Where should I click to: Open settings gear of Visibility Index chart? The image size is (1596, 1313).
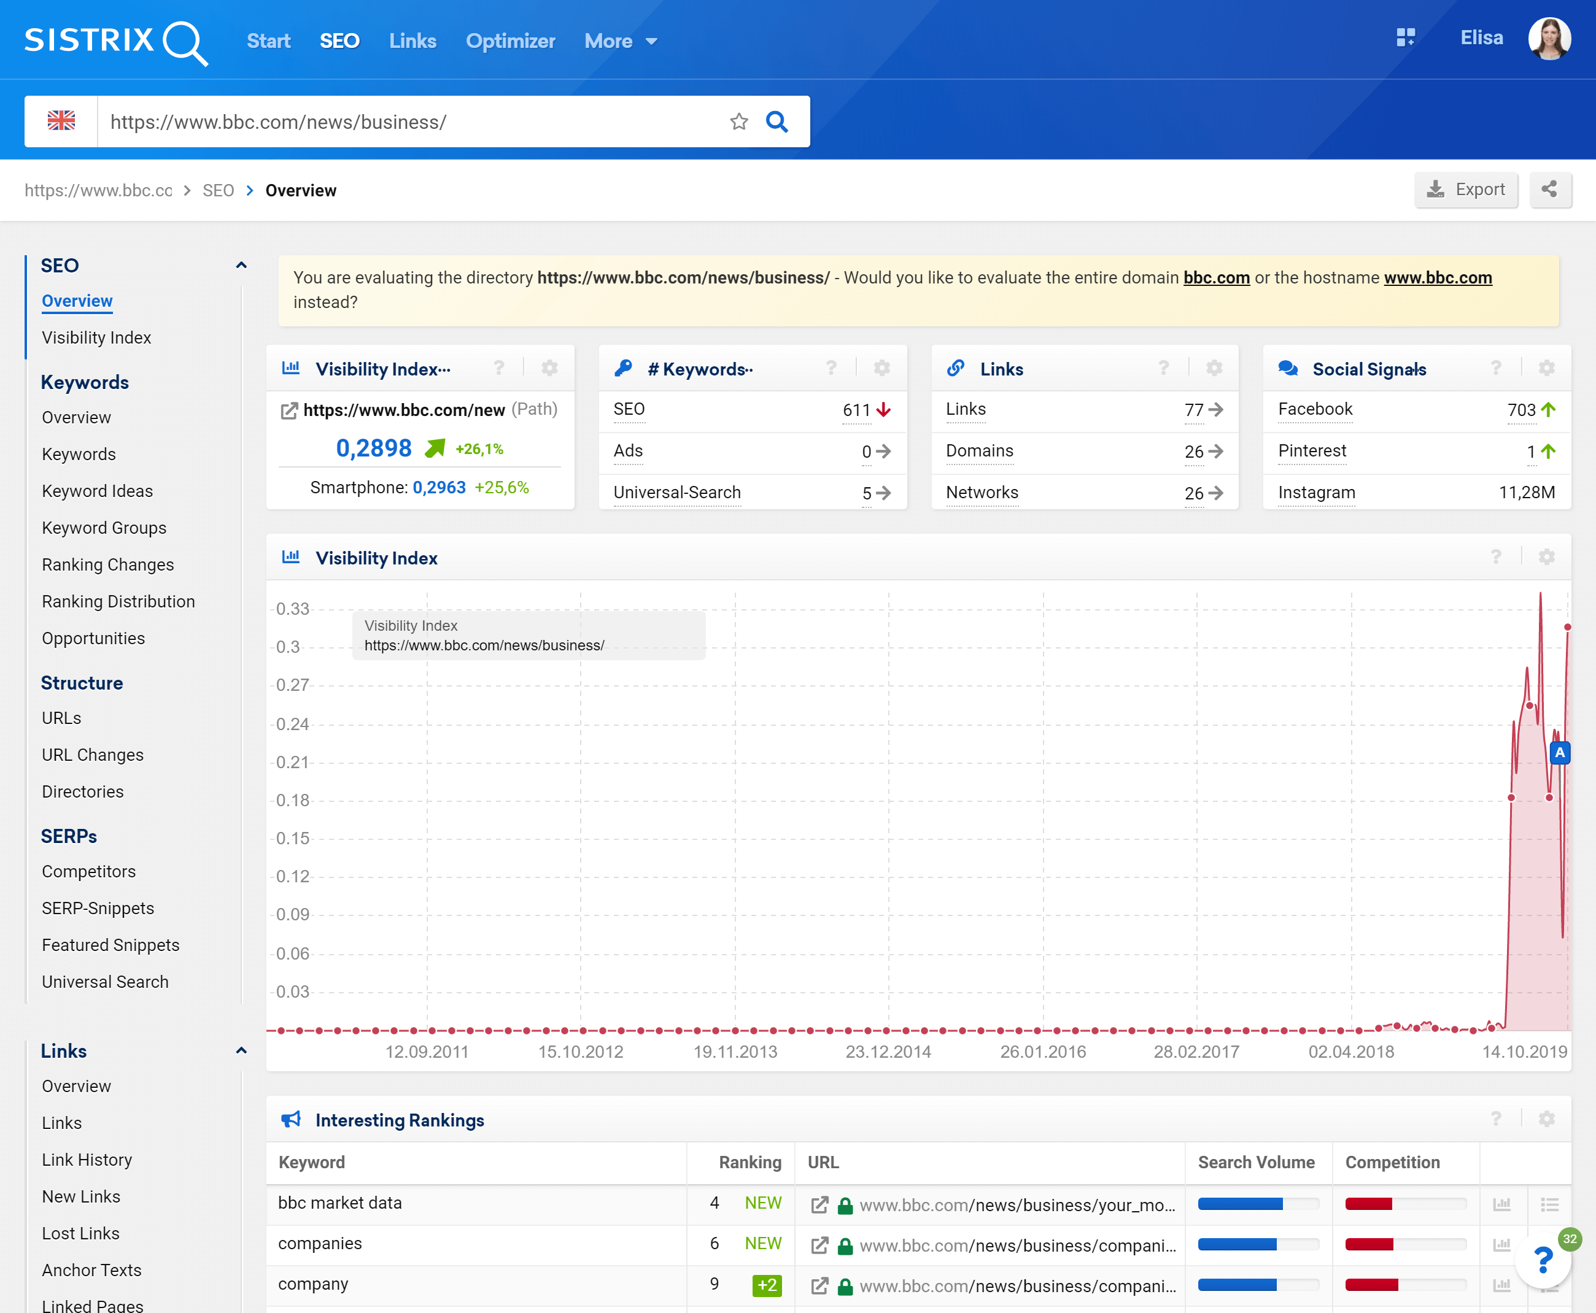click(x=1546, y=556)
